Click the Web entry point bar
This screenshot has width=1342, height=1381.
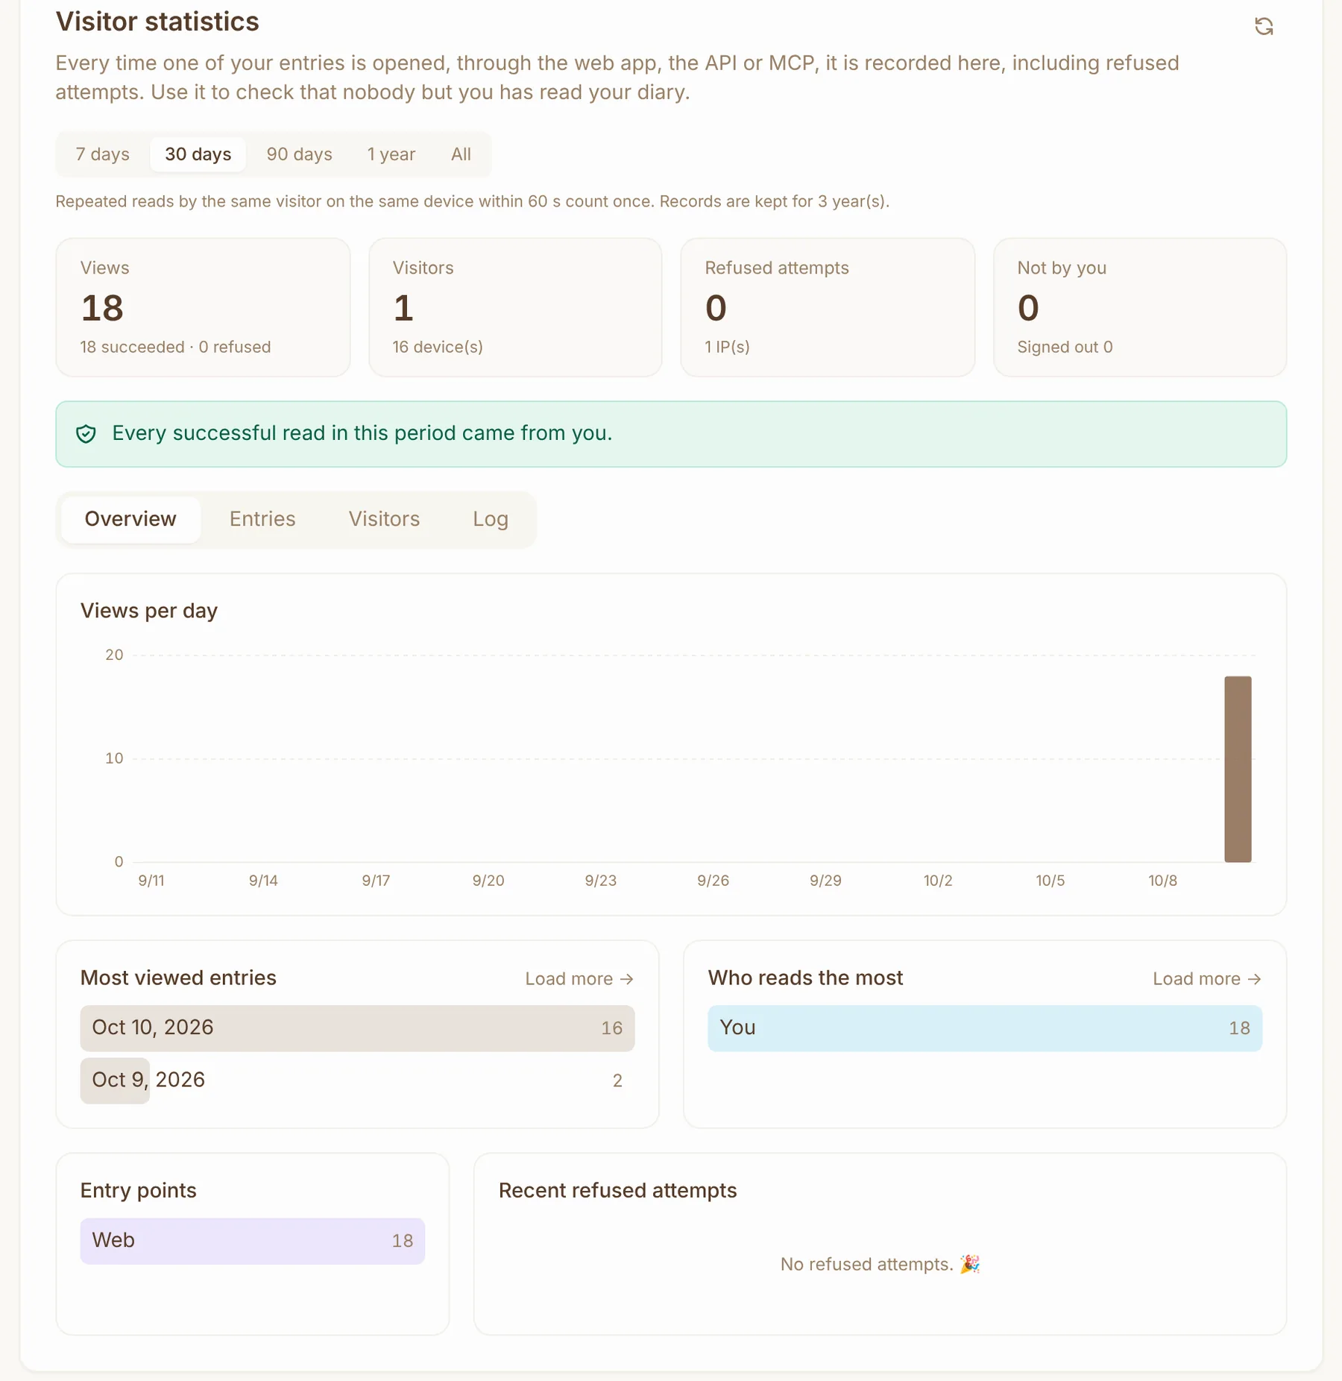[253, 1241]
